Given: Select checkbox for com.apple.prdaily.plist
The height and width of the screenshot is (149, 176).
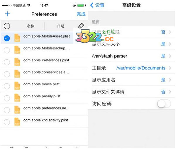Looking at the screenshot, I should click(7, 98).
